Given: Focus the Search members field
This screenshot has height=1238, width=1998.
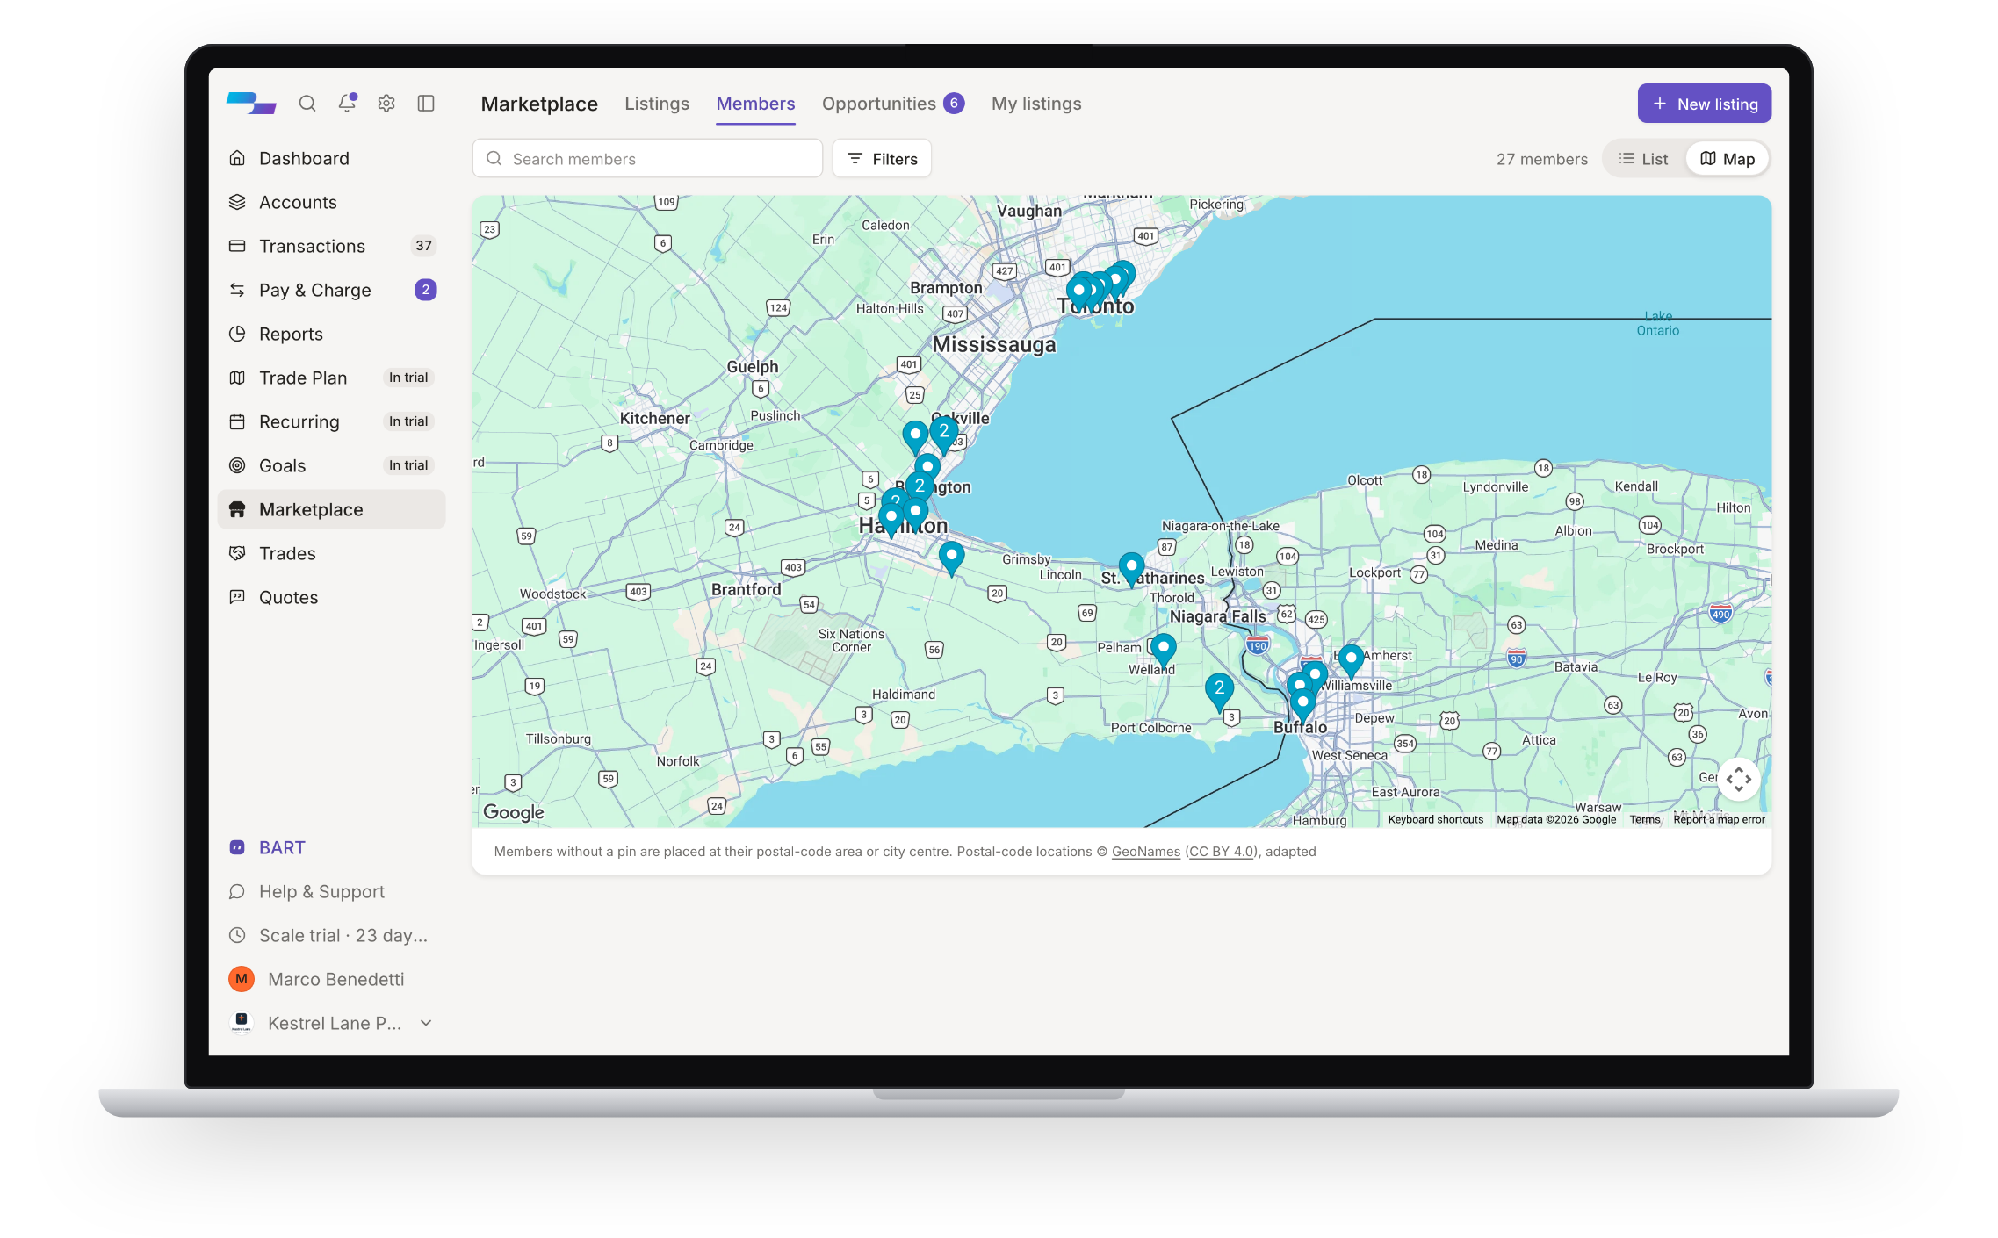Looking at the screenshot, I should 647,159.
